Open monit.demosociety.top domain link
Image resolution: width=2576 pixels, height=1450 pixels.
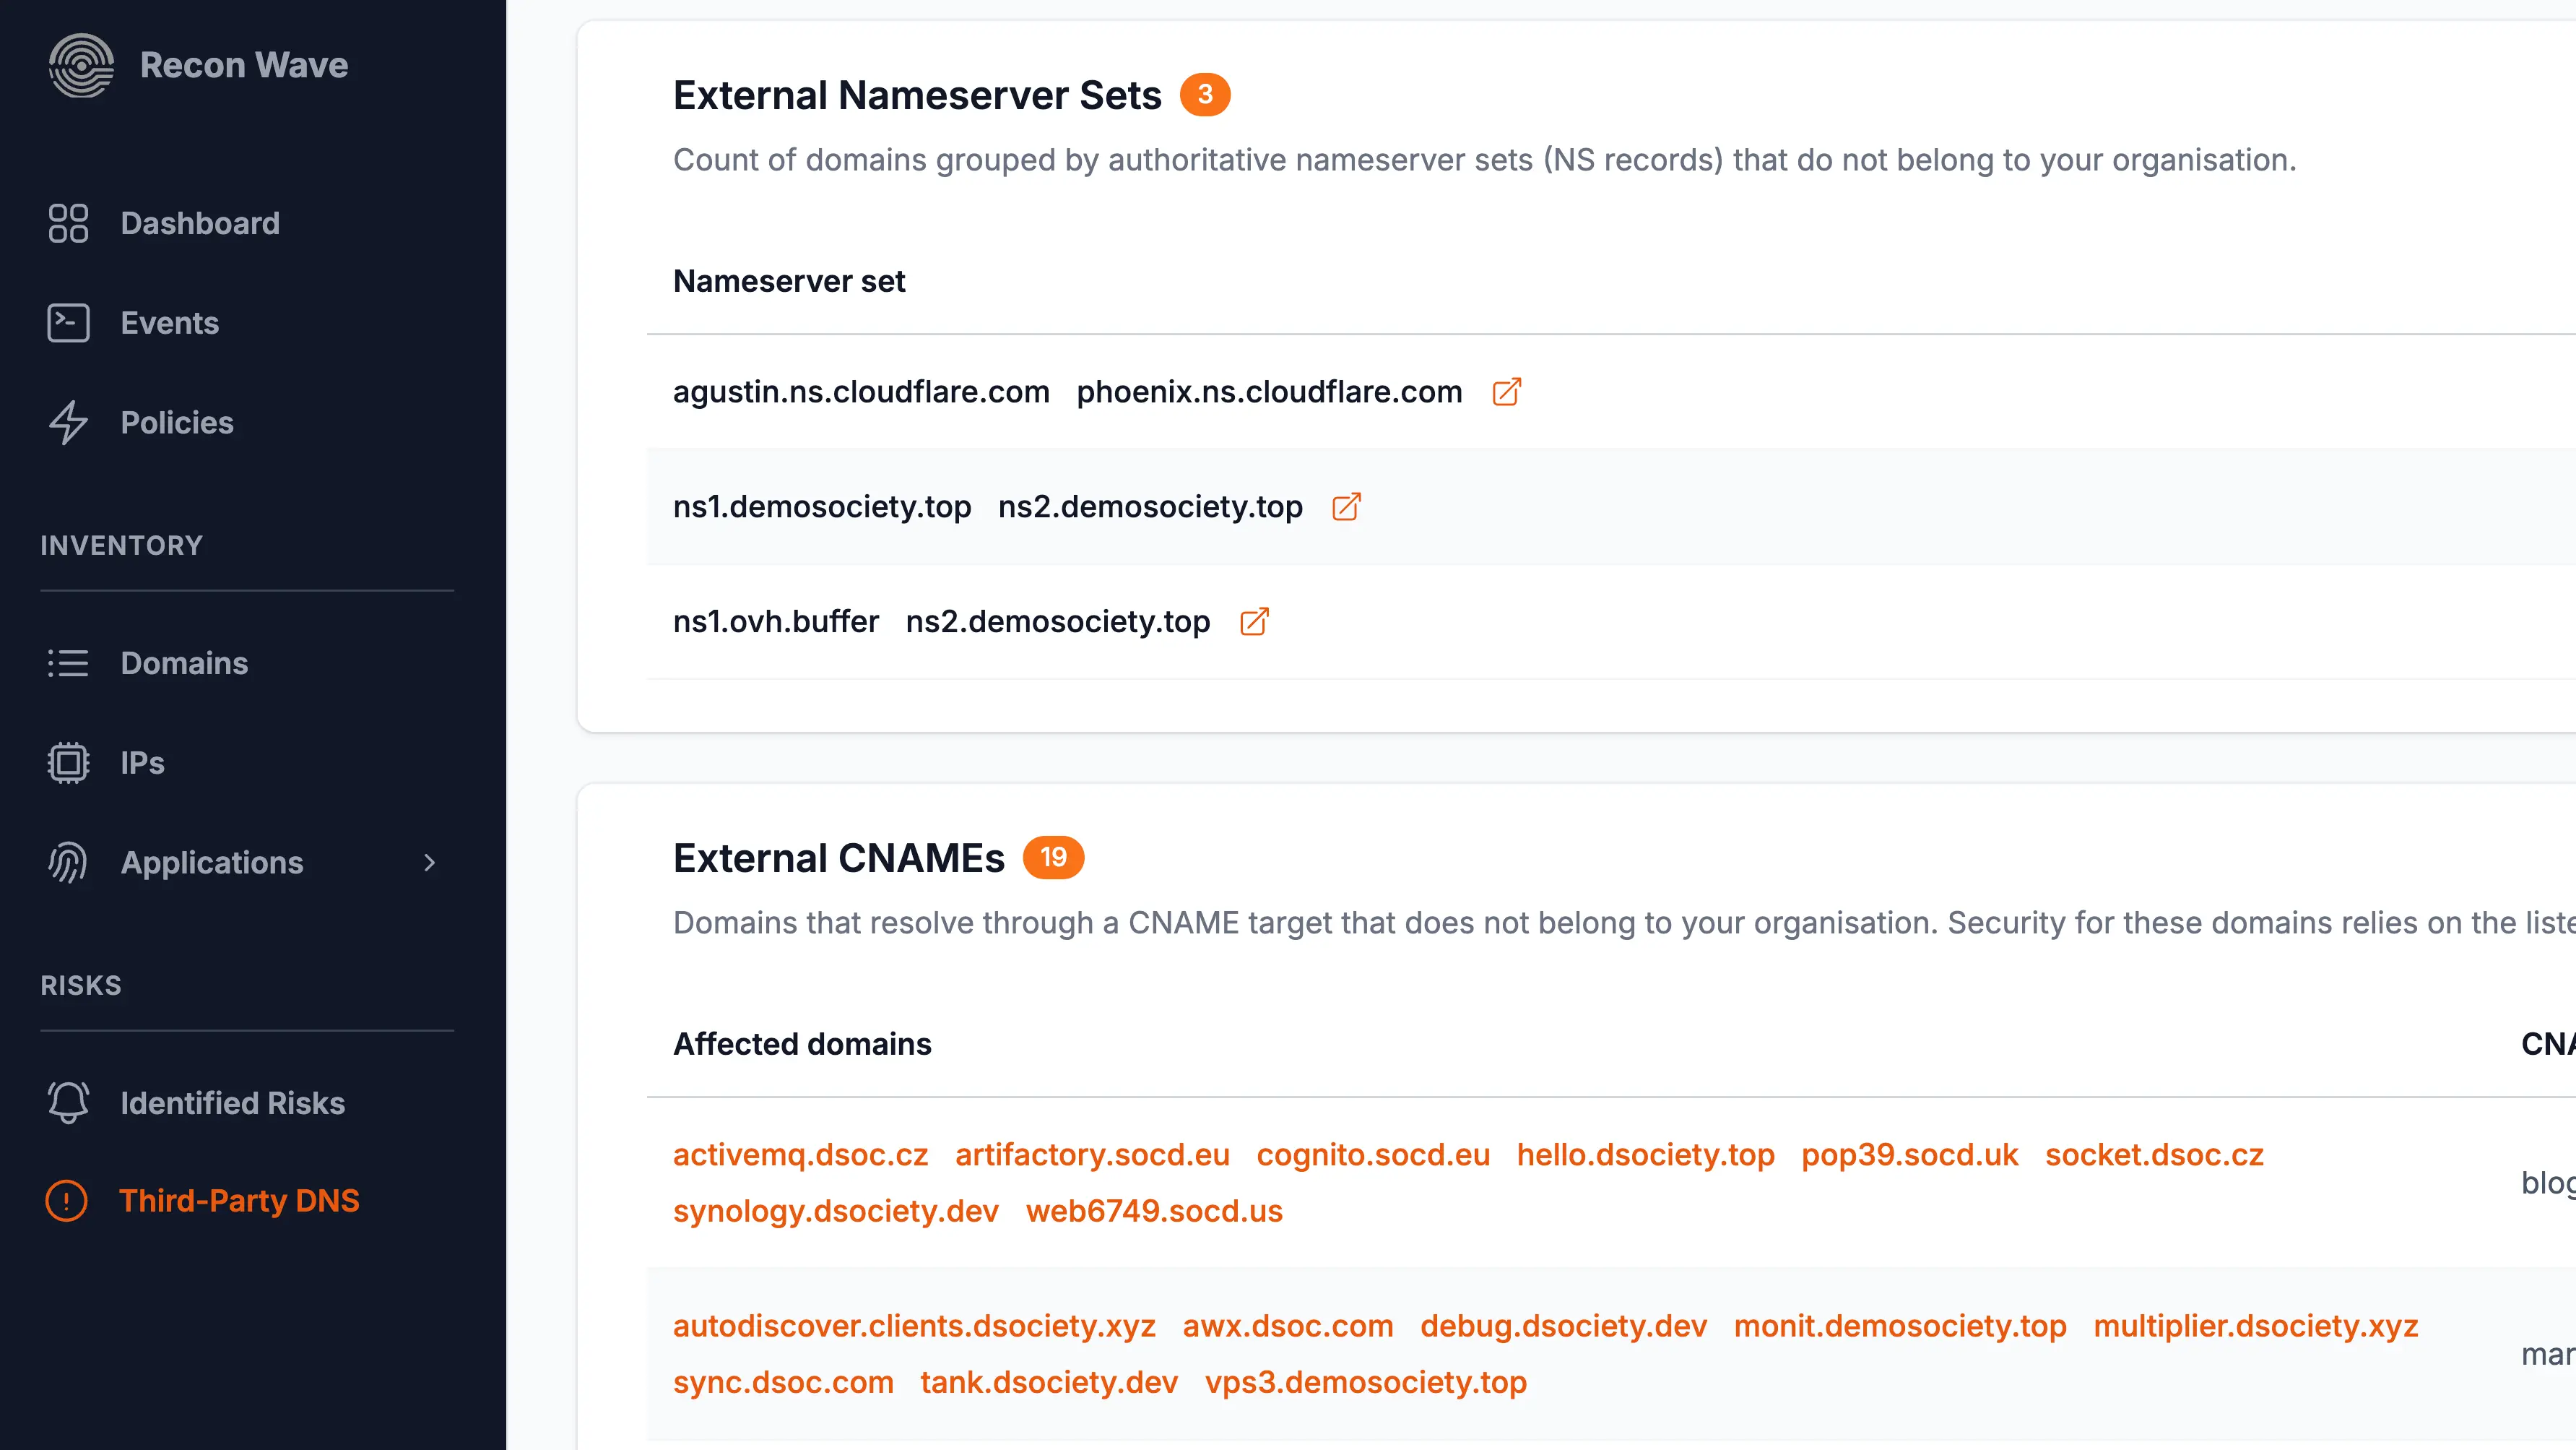pyautogui.click(x=1900, y=1326)
